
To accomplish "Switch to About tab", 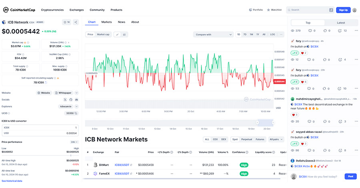I will (135, 22).
